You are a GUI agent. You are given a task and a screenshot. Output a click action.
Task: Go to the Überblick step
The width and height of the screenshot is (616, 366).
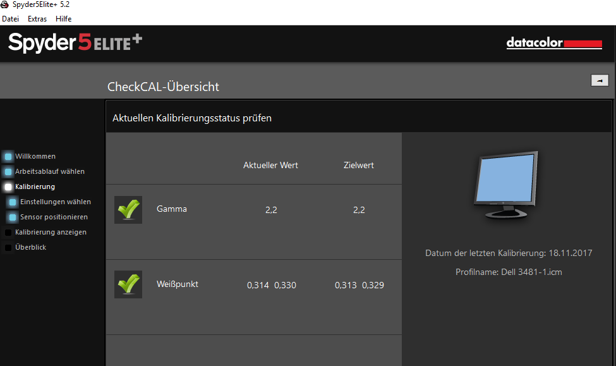coord(31,247)
